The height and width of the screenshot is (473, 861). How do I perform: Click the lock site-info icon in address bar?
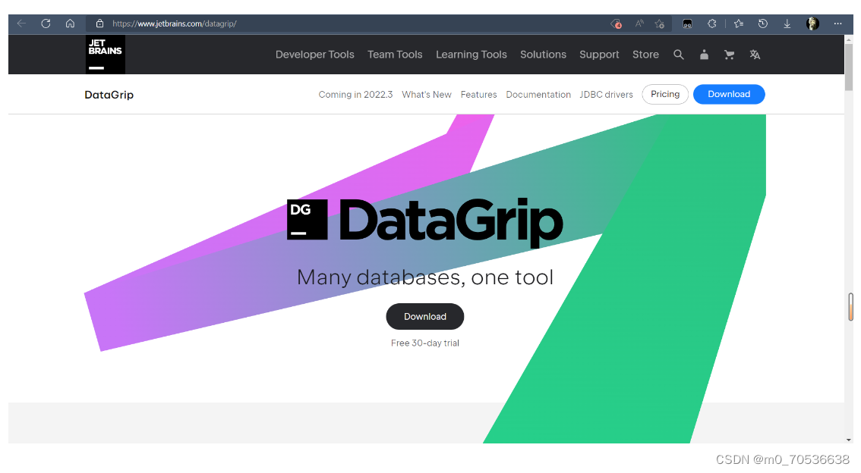(99, 23)
